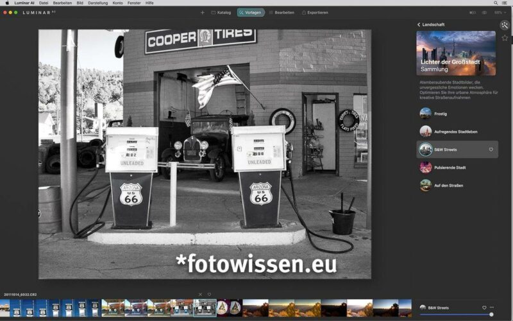The width and height of the screenshot is (513, 321).
Task: Select the magic wand templates icon
Action: point(505,25)
